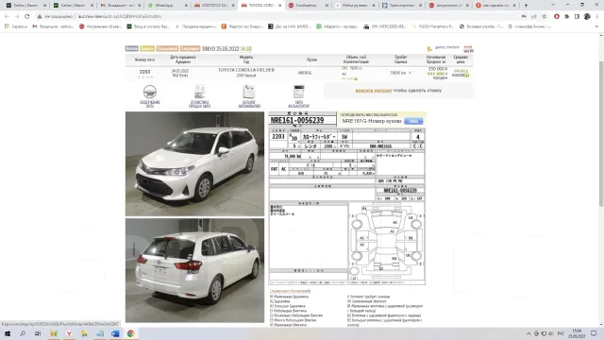Screen dimensions: 604x340
Task: Click the user icon next to profile name
Action: (429, 49)
